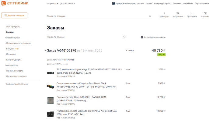This screenshot has width=213, height=121.
Task: Click the order total 40 780 ₽
Action: (x=159, y=50)
